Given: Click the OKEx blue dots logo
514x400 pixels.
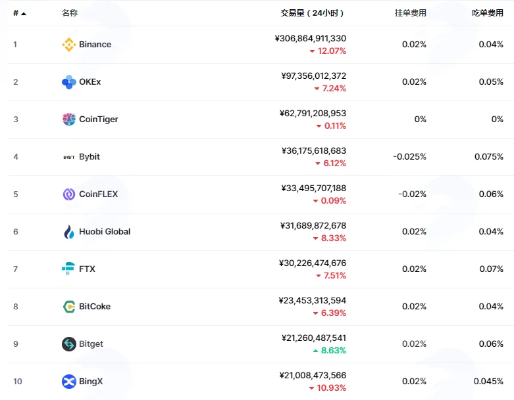Looking at the screenshot, I should [69, 82].
